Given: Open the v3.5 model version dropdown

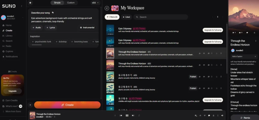Looking at the screenshot, I should (x=95, y=3).
